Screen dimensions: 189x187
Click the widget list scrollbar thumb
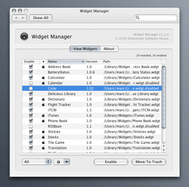click(164, 97)
